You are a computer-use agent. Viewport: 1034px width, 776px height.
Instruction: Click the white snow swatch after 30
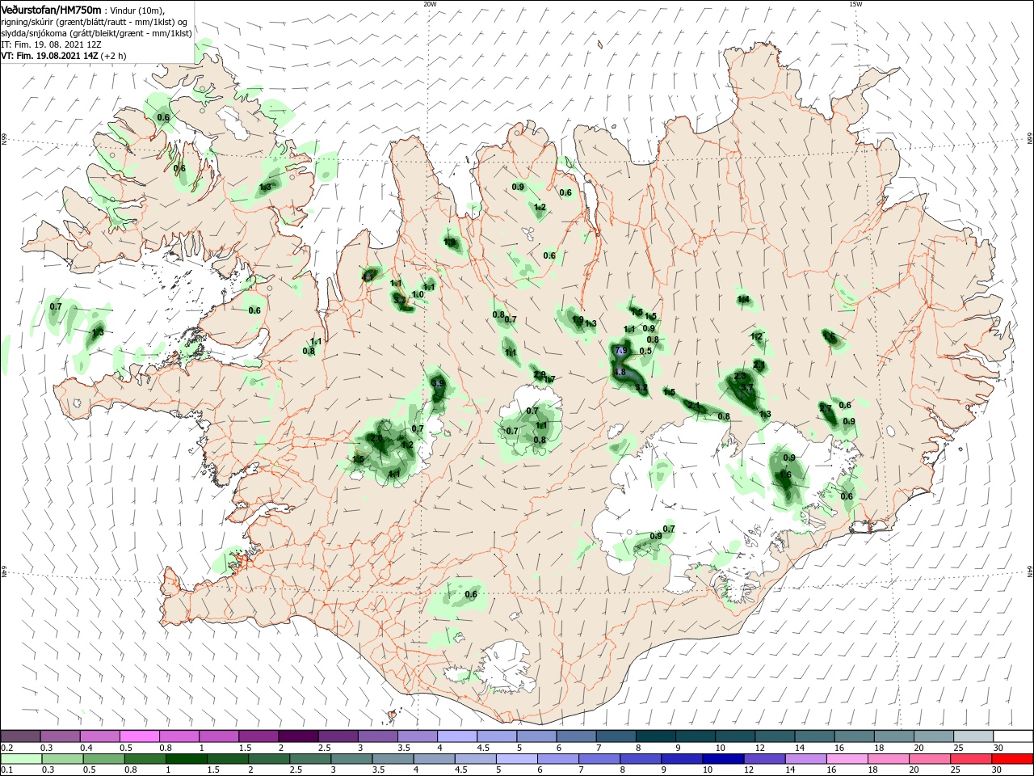[x=1014, y=736]
